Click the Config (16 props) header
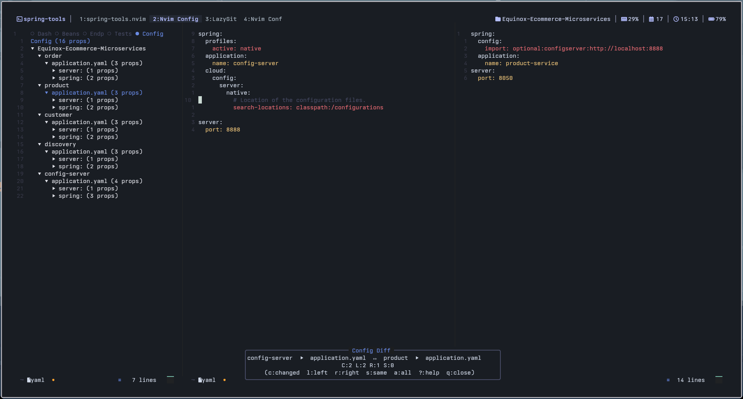 point(60,41)
